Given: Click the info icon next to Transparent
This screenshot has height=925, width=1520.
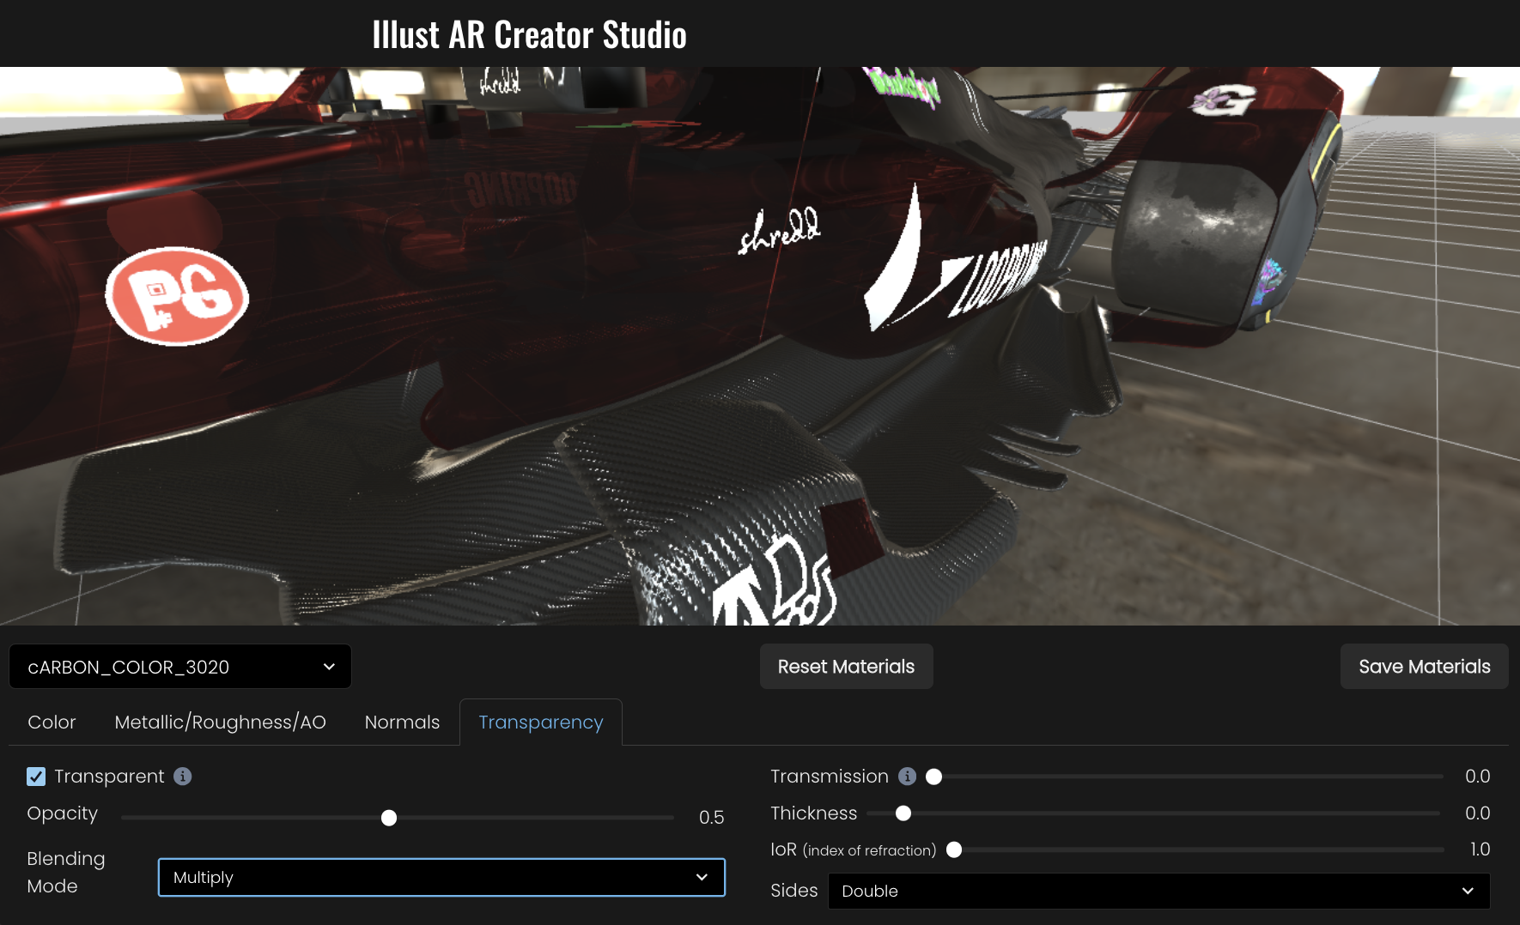Looking at the screenshot, I should (x=182, y=777).
